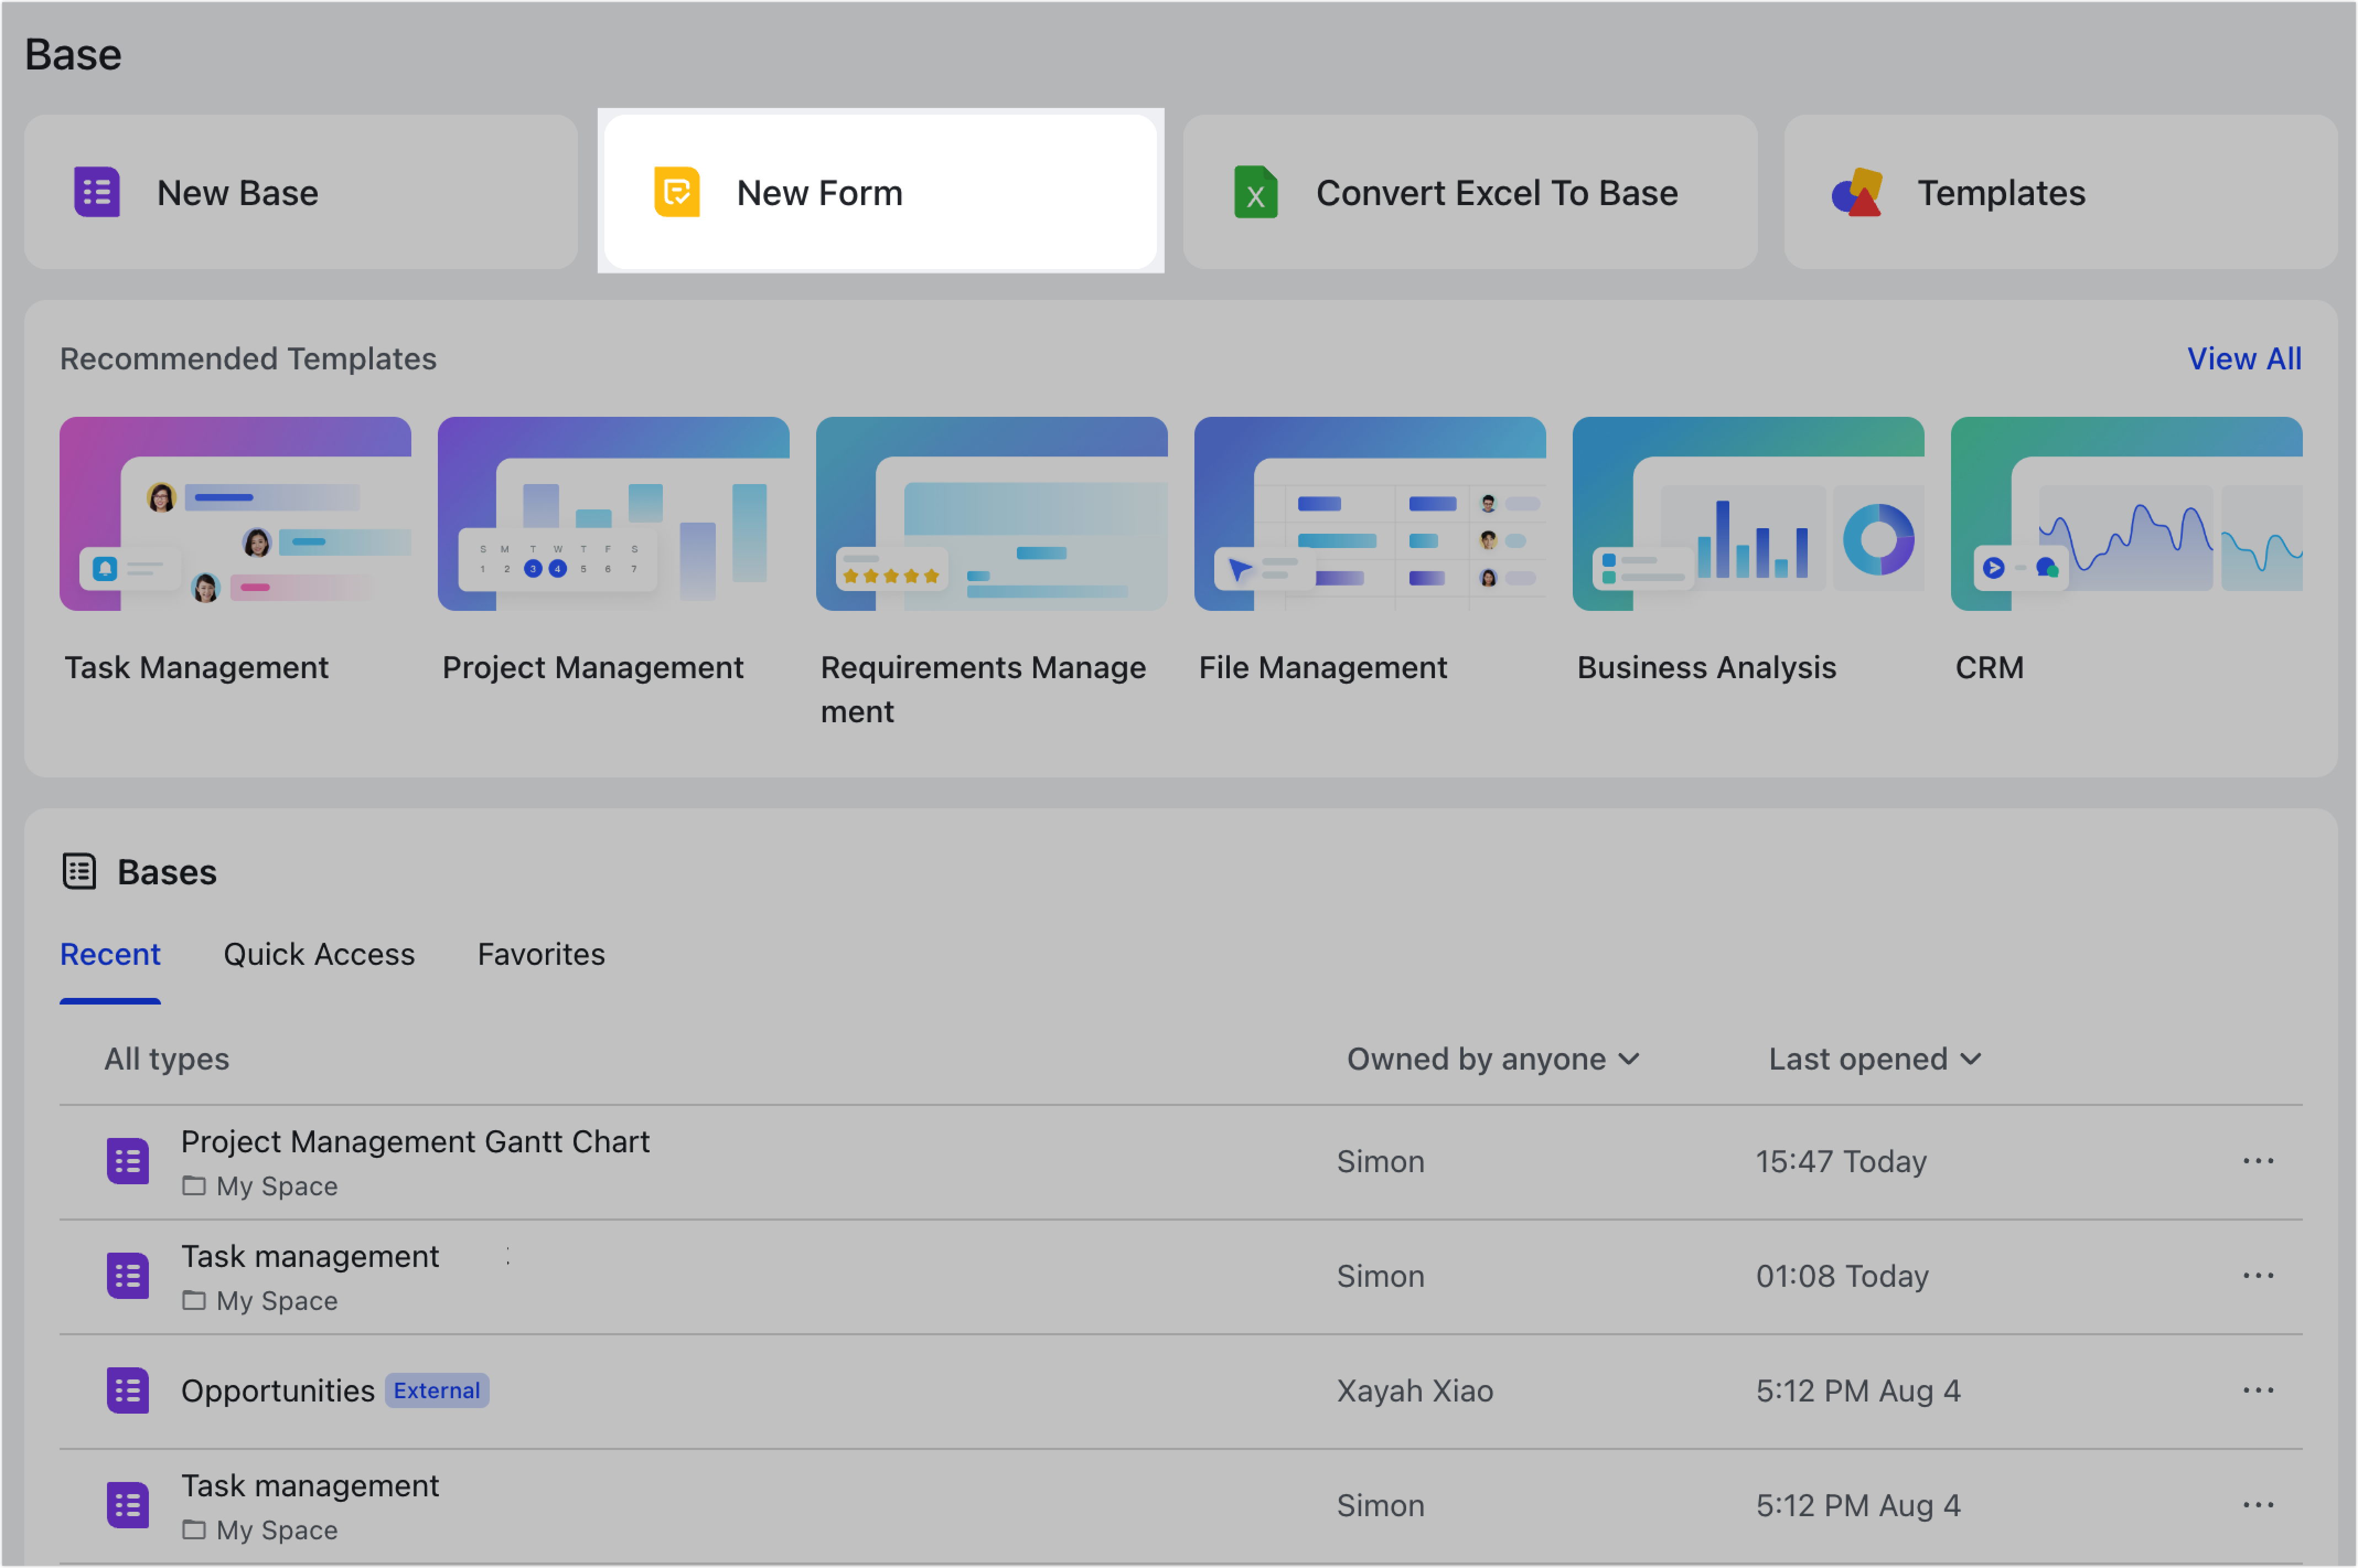Open the Task Management template thumbnail
The height and width of the screenshot is (1568, 2358).
coord(235,514)
